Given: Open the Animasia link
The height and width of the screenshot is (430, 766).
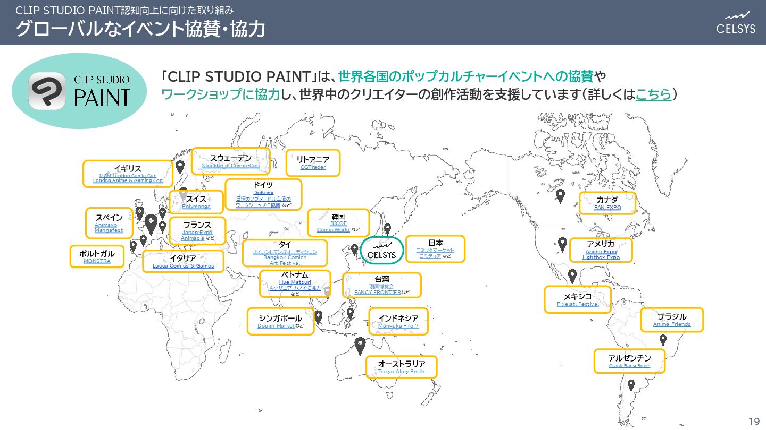Looking at the screenshot, I should tap(193, 238).
